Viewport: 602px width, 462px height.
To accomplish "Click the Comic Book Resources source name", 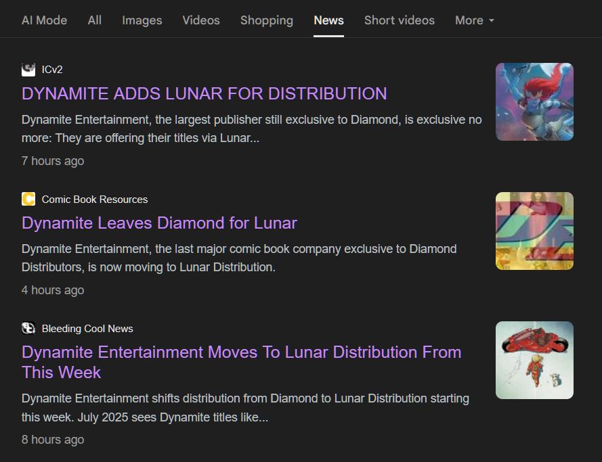I will tap(95, 200).
